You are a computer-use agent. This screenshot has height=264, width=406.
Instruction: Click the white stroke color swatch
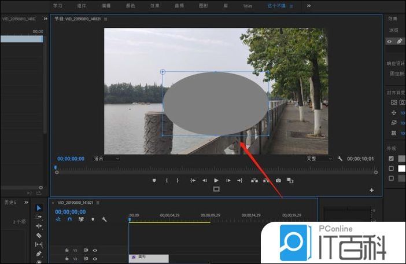click(402, 168)
